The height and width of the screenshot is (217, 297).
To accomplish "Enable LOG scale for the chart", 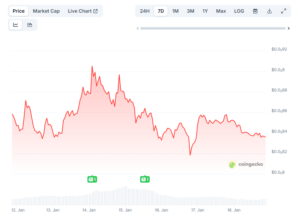I will 239,11.
